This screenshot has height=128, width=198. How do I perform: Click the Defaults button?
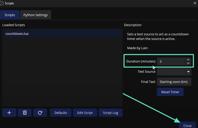[x=61, y=113]
